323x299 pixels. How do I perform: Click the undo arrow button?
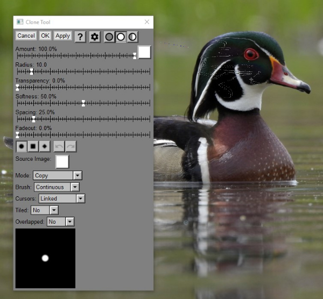point(59,146)
